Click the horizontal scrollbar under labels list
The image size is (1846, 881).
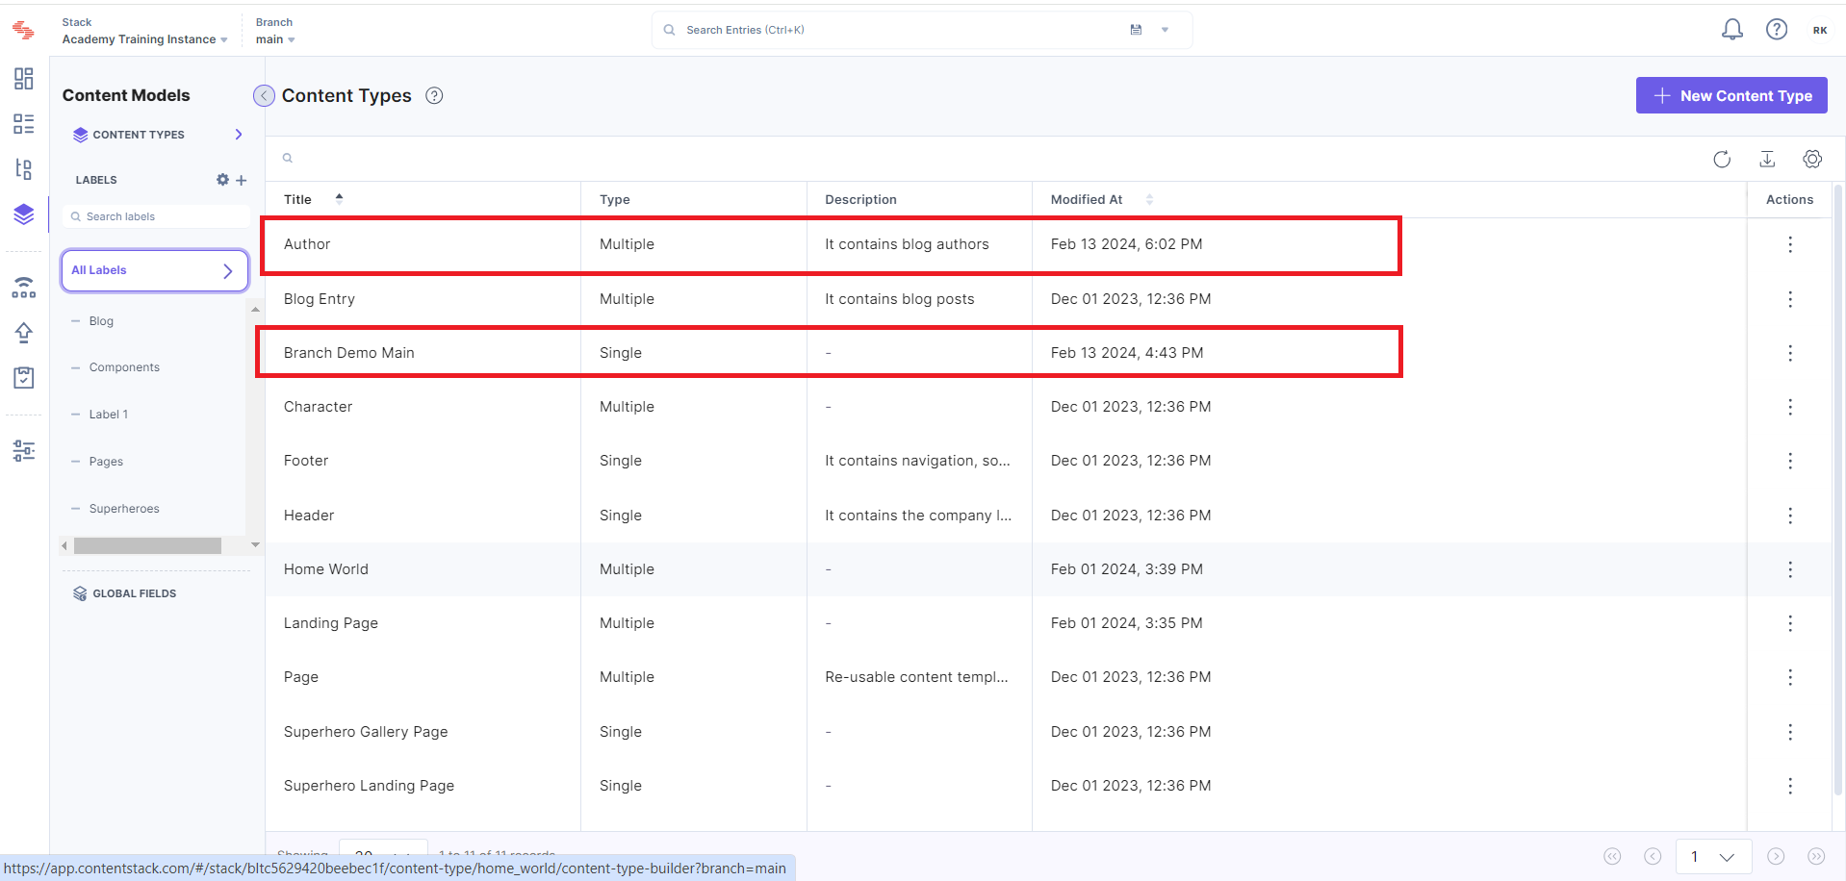[x=147, y=545]
